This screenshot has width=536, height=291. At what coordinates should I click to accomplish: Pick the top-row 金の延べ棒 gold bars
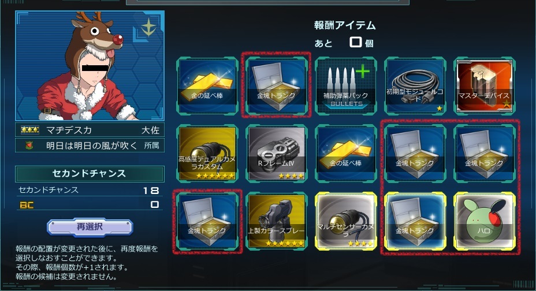(207, 85)
